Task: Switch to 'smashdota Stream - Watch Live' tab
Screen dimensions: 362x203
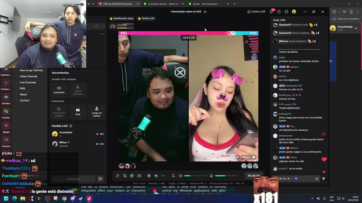Action: coord(164,4)
